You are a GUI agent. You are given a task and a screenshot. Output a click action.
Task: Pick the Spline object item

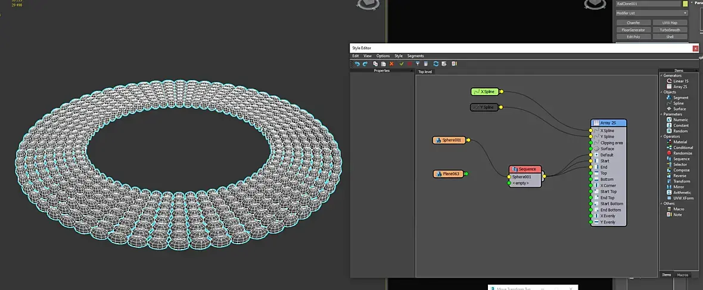point(675,103)
